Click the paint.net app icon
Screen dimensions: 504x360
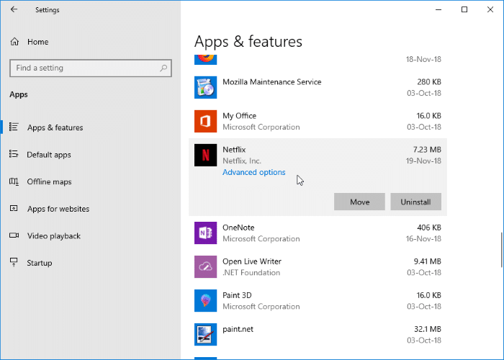[x=205, y=335]
